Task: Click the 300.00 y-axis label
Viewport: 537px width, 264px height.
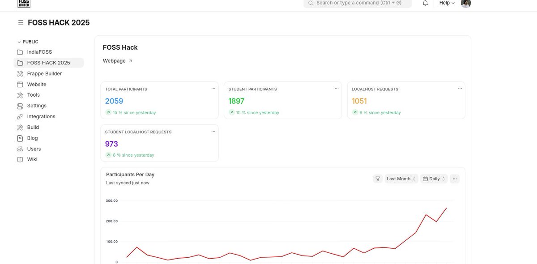Action: pos(112,200)
